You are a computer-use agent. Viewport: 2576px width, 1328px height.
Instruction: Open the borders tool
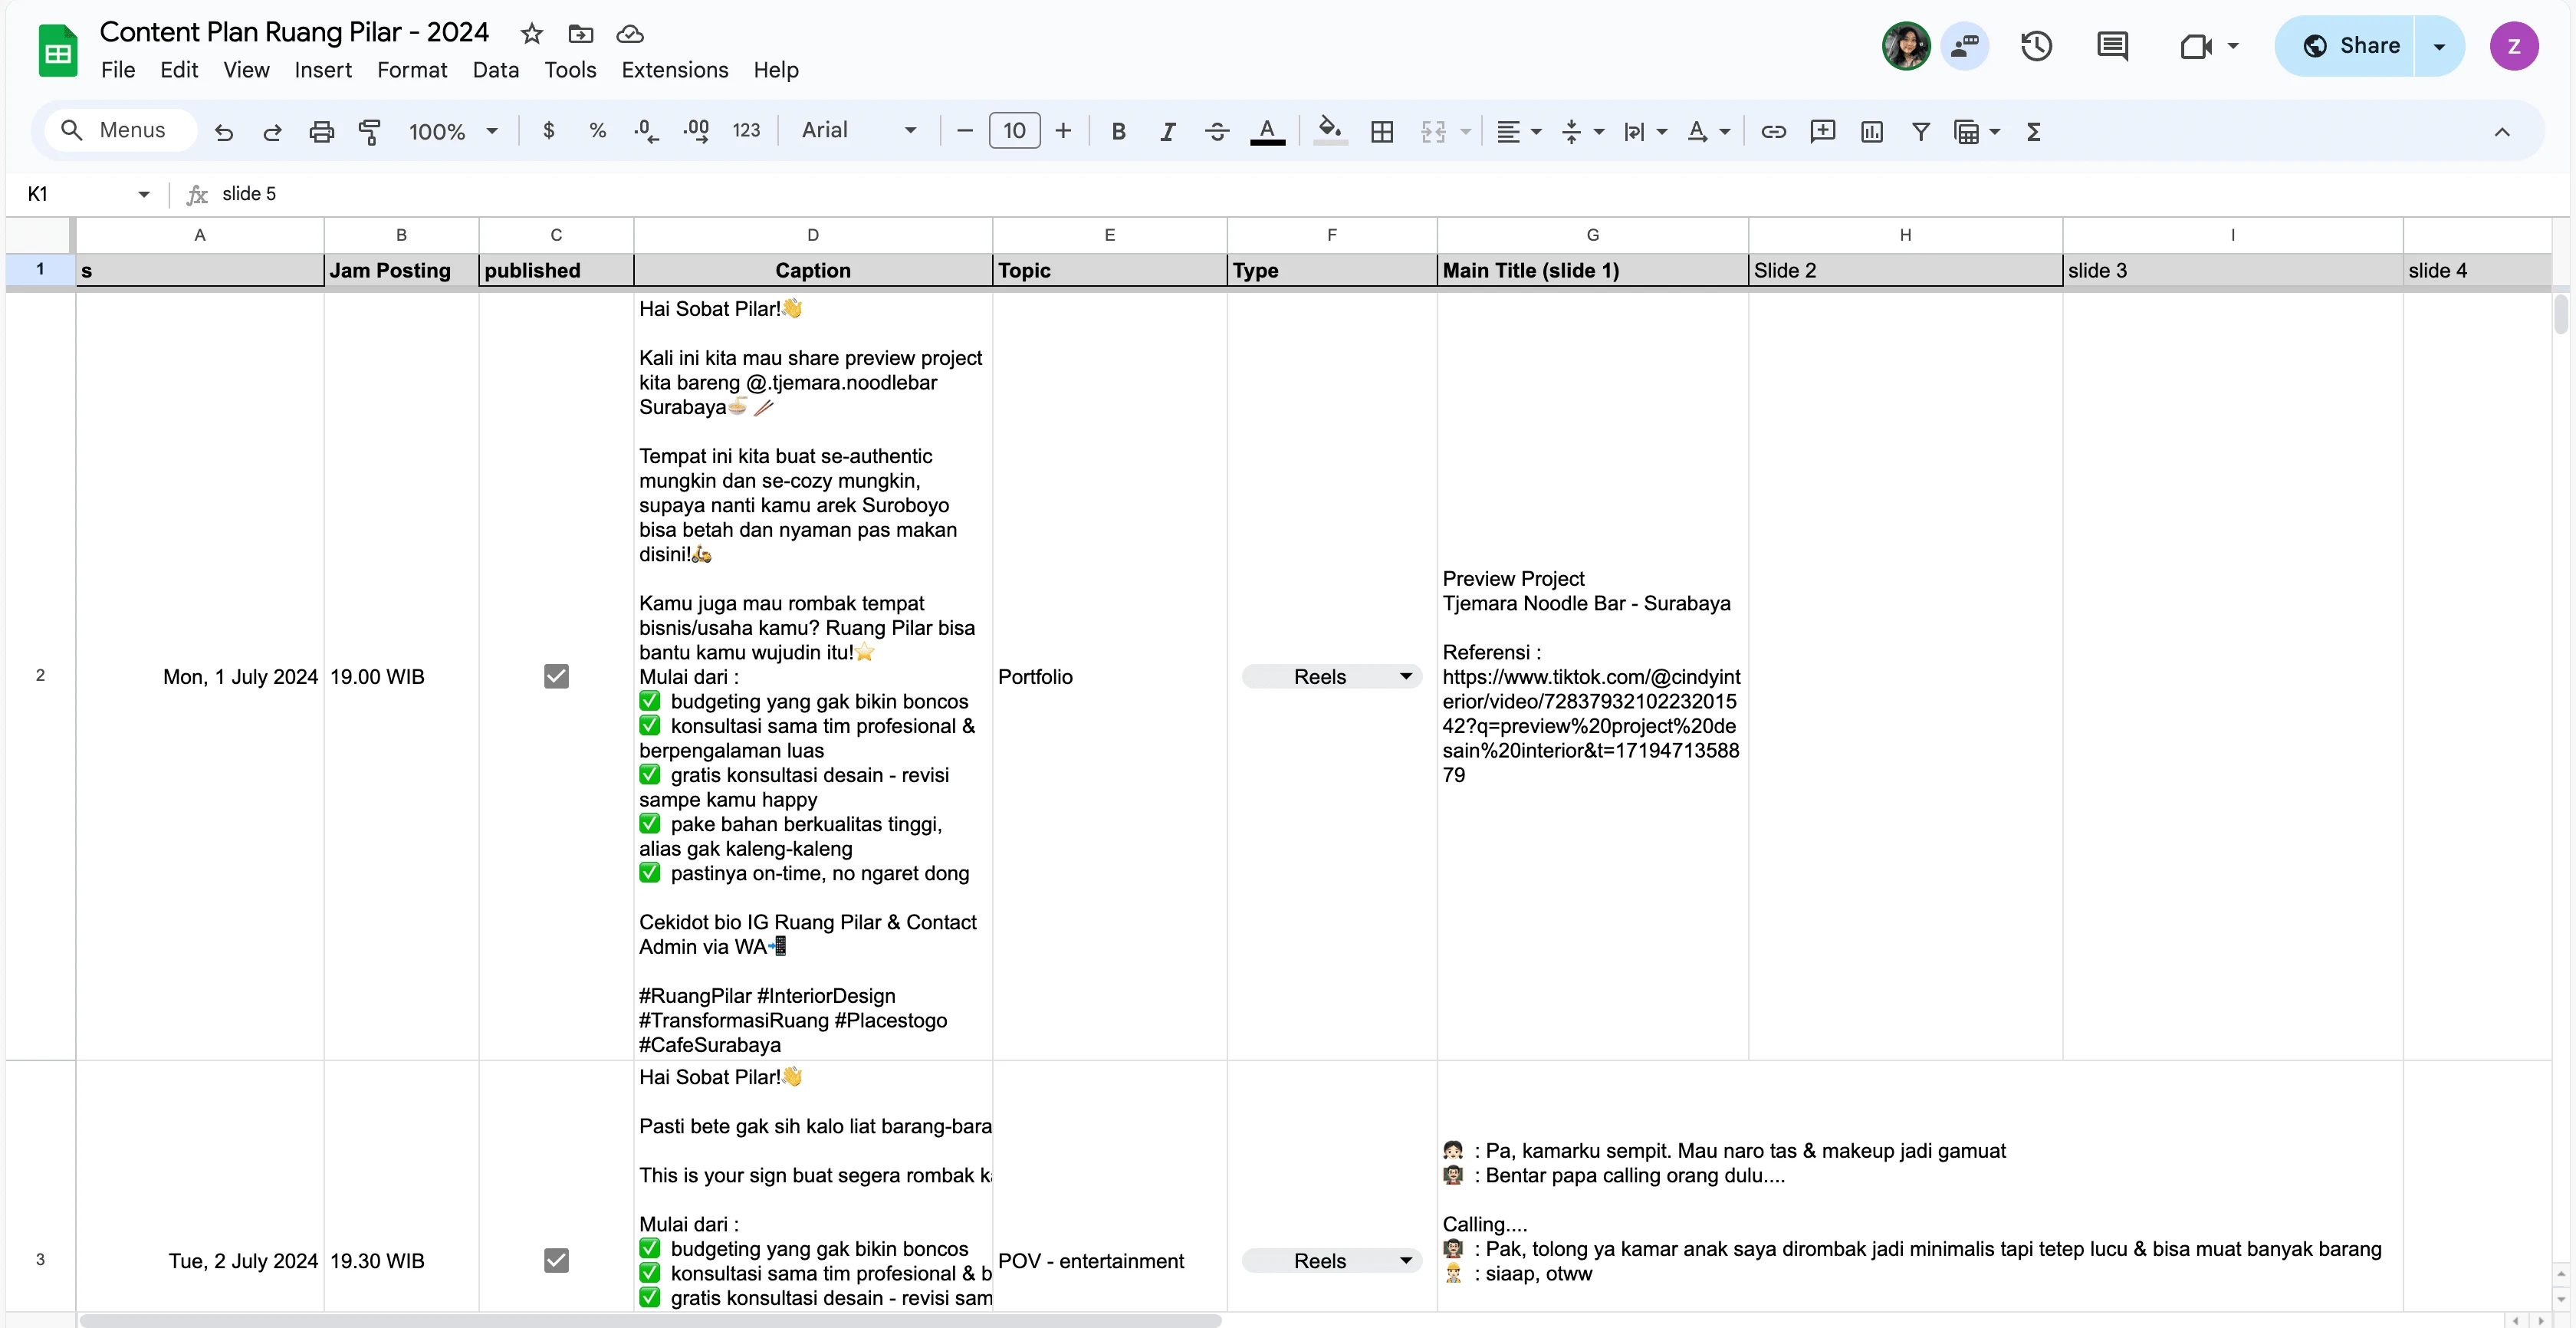click(x=1382, y=131)
